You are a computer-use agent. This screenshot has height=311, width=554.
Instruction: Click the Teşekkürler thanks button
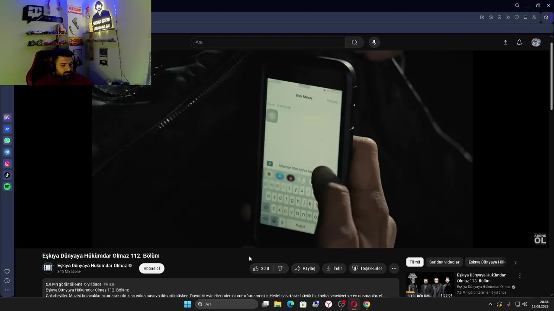[367, 268]
